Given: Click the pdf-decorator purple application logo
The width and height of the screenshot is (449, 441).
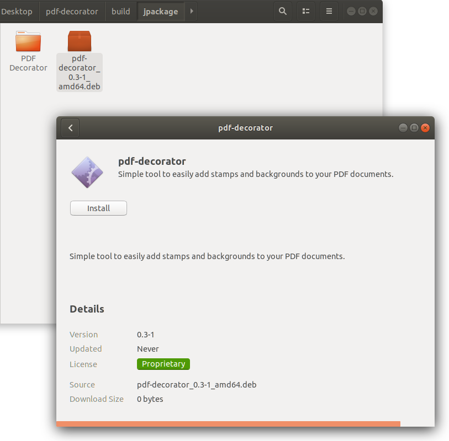Looking at the screenshot, I should [x=87, y=171].
